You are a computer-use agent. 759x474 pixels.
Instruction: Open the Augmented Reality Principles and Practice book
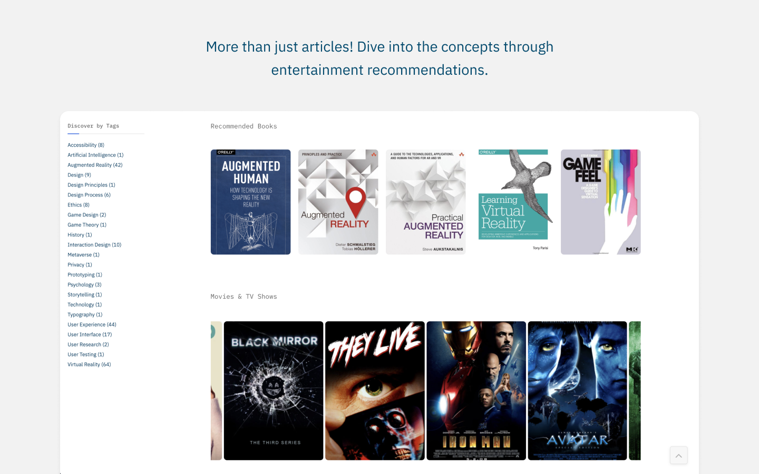338,202
